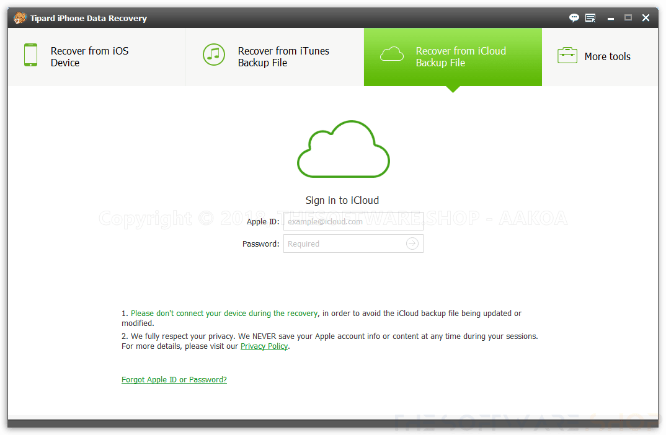Click the cloud icon on the iCloud tab
This screenshot has height=435, width=666.
pos(392,54)
